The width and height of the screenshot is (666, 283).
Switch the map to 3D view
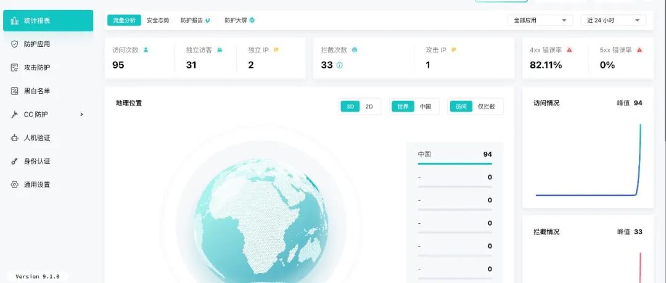coord(350,107)
